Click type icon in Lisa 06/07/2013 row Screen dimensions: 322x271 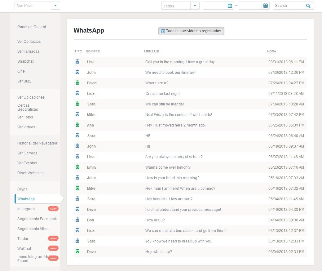(x=77, y=156)
